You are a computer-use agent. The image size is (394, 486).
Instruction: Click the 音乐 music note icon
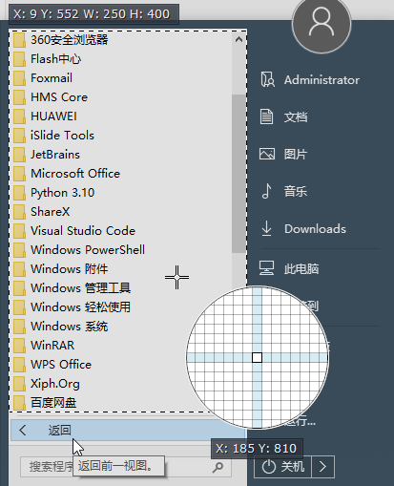266,191
